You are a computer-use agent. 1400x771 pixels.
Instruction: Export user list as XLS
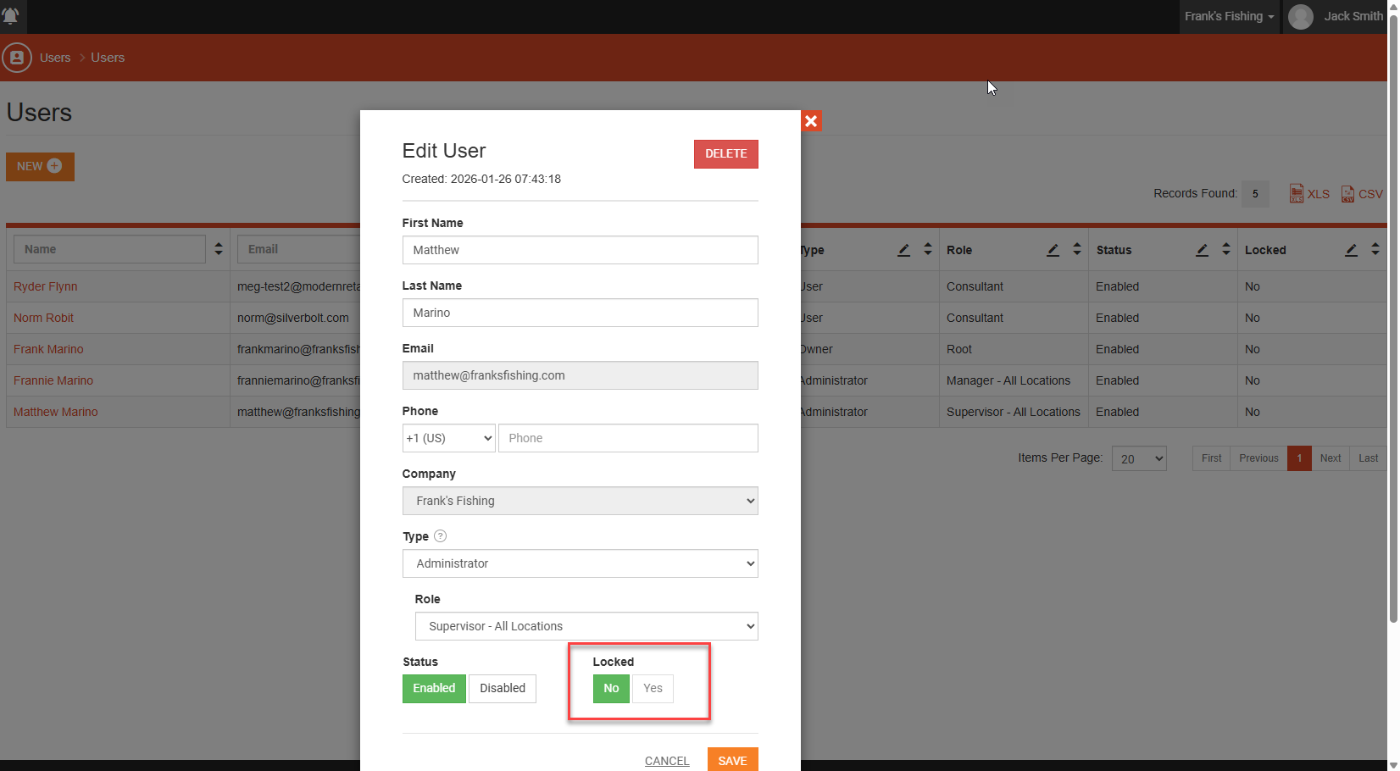click(1309, 193)
